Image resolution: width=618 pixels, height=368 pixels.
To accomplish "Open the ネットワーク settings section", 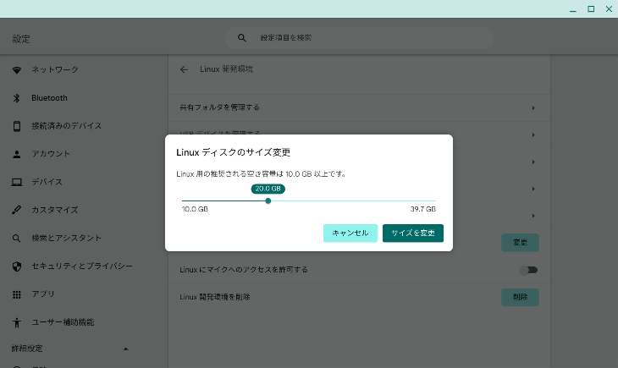I will click(x=55, y=69).
